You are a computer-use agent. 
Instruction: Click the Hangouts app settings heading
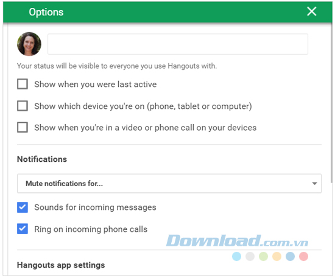[x=61, y=265]
